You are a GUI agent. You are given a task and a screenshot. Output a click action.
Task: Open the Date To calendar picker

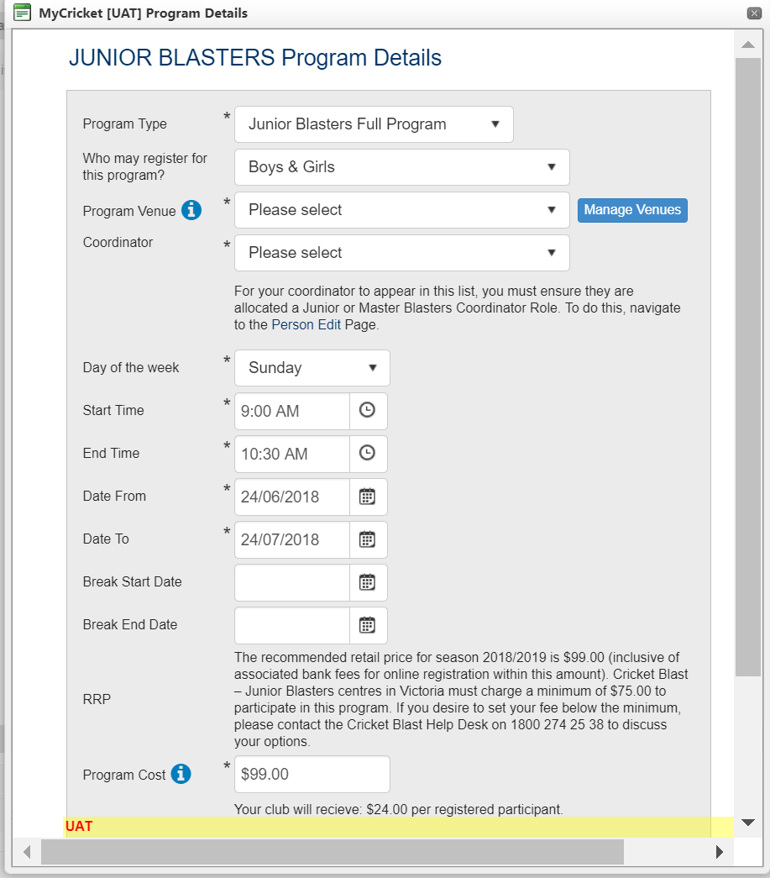[368, 539]
